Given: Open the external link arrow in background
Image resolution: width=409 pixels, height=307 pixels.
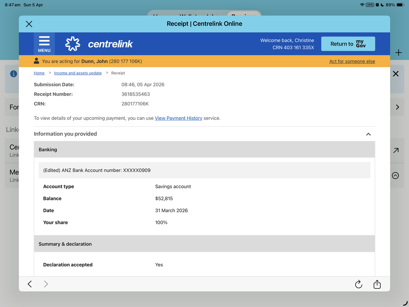Looking at the screenshot, I should coord(396,150).
